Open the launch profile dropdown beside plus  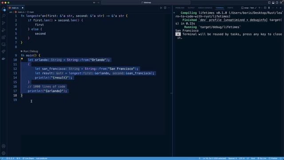[262, 8]
